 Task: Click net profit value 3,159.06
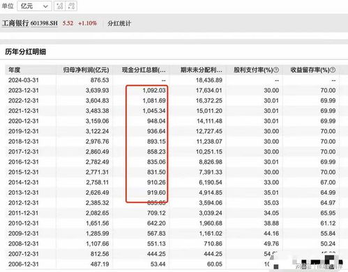(x=97, y=121)
